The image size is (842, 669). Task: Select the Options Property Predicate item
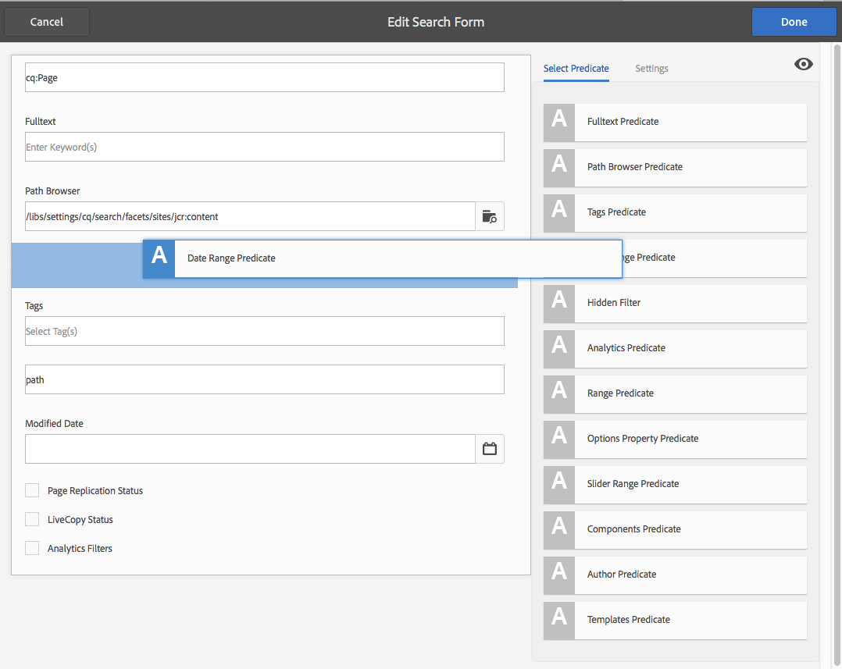[675, 439]
